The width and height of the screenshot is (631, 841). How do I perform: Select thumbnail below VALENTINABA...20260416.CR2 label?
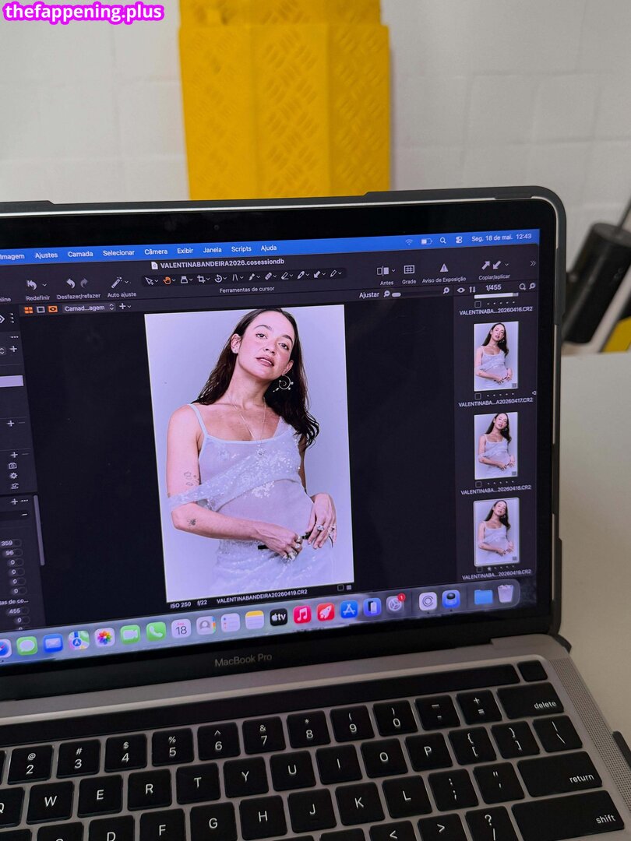pos(495,356)
